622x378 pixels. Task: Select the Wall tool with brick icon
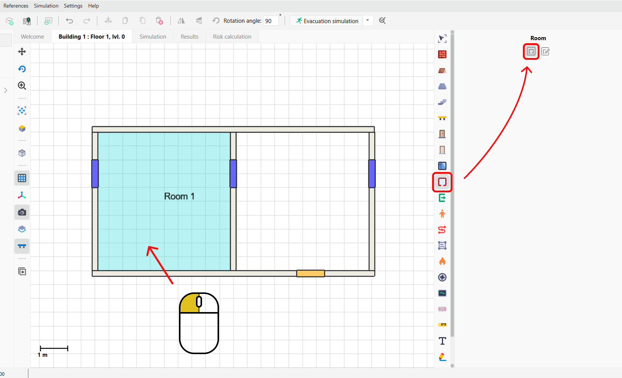pyautogui.click(x=442, y=55)
